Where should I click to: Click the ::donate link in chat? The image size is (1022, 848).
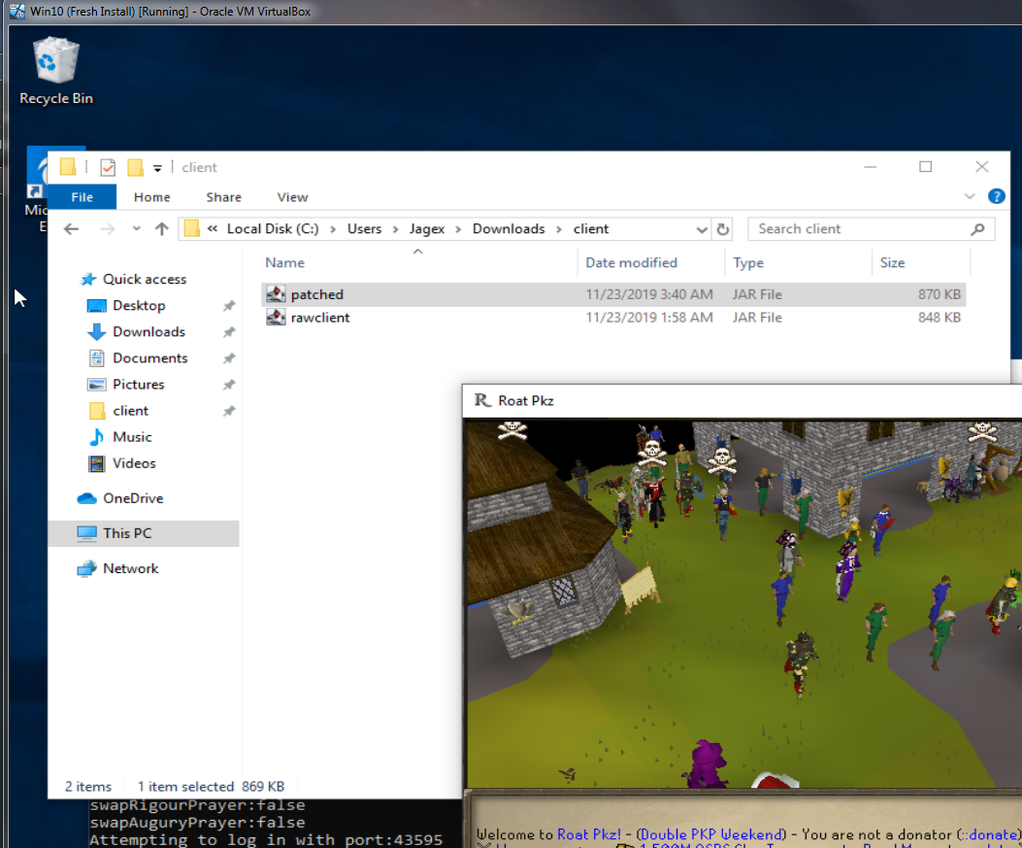[989, 834]
